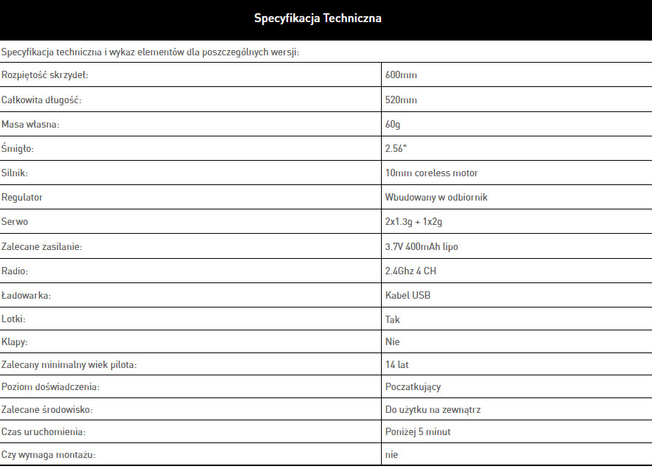Click the intro line about specification versions

click(151, 52)
